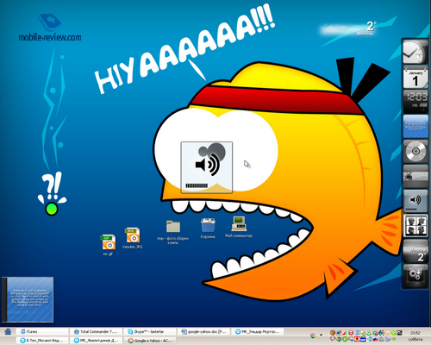Switch to google-yahoo.doc taskbar button
The image size is (431, 345).
(203, 332)
